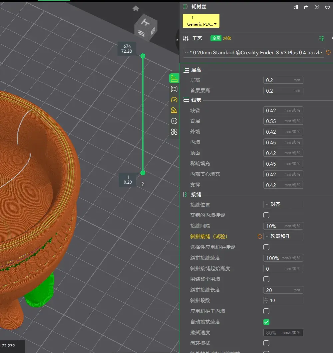
Task: Select the 全局 (Global) tab
Action: (x=216, y=38)
